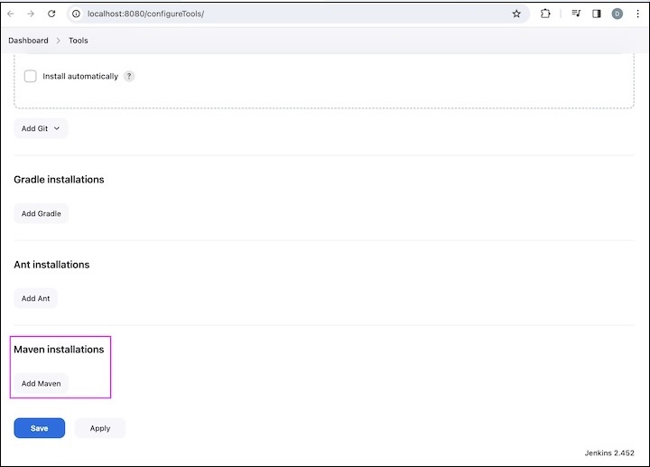Open the user profile avatar

pyautogui.click(x=617, y=14)
